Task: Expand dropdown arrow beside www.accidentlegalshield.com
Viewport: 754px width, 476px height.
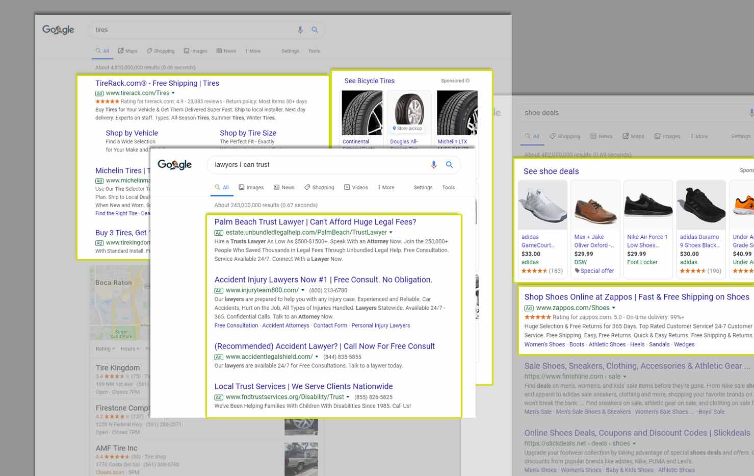Action: (x=317, y=357)
